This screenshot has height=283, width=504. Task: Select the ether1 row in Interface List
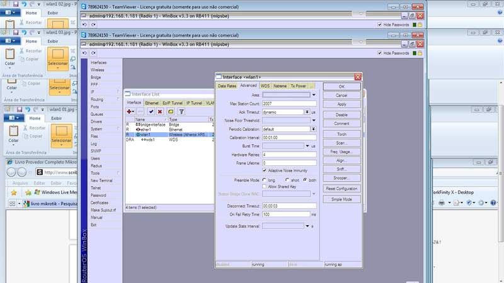coord(169,130)
